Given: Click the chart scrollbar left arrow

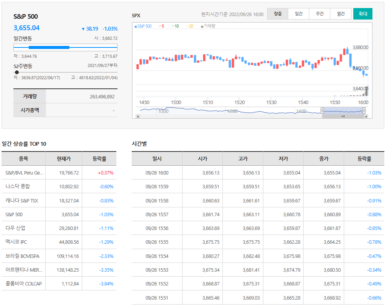Looking at the screenshot, I should point(138,116).
